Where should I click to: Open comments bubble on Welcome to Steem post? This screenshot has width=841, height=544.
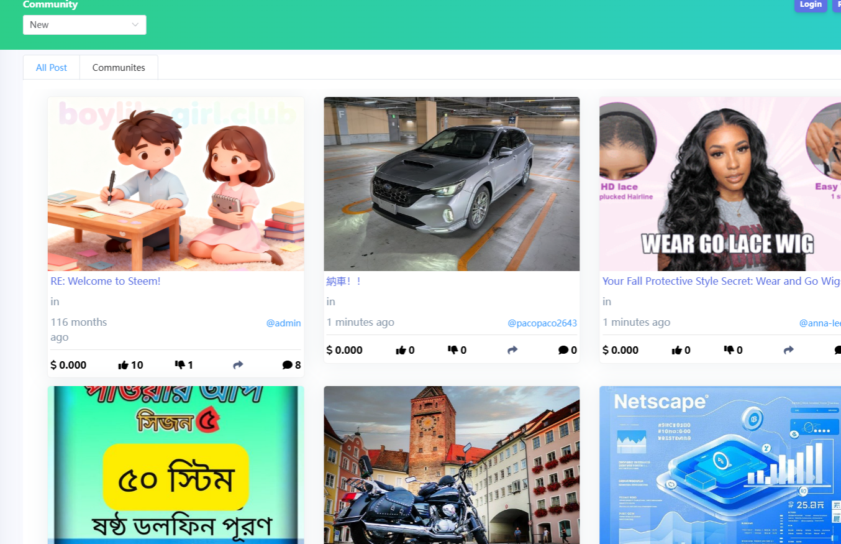point(287,365)
